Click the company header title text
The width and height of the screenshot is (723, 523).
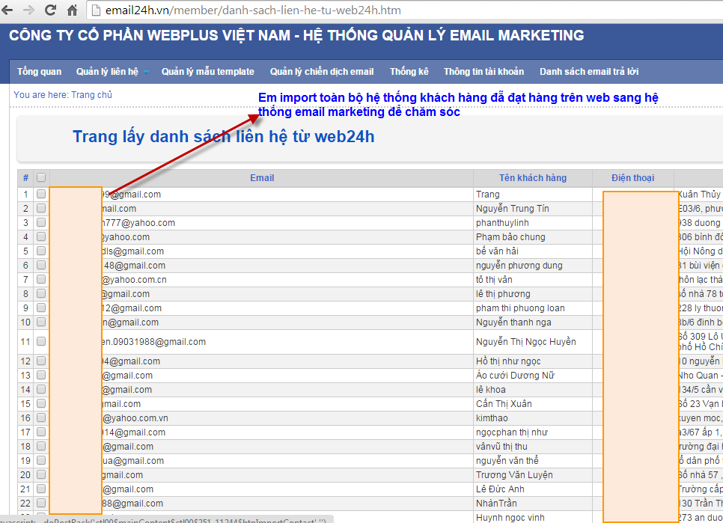click(x=296, y=35)
